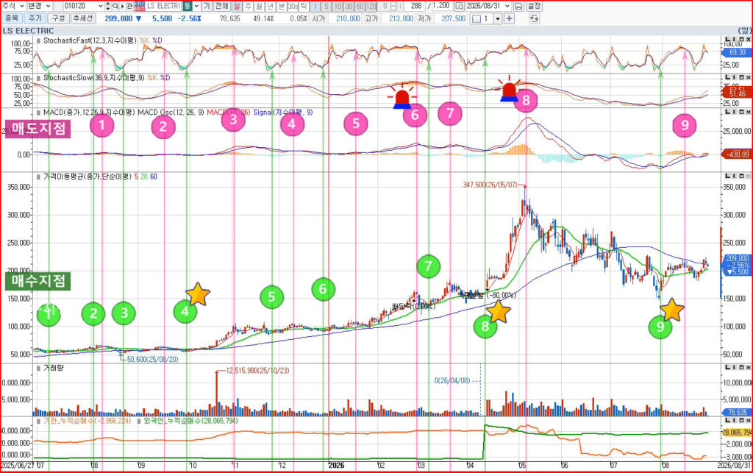Screen dimensions: 753x473
Task: Open the 변경 dropdown
Action: click(x=40, y=6)
